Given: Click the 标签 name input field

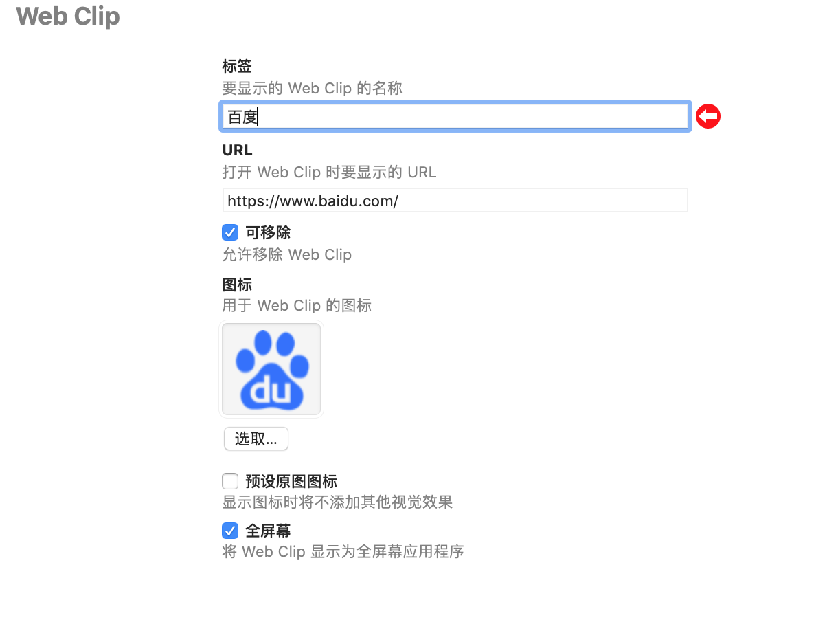Looking at the screenshot, I should click(x=455, y=117).
